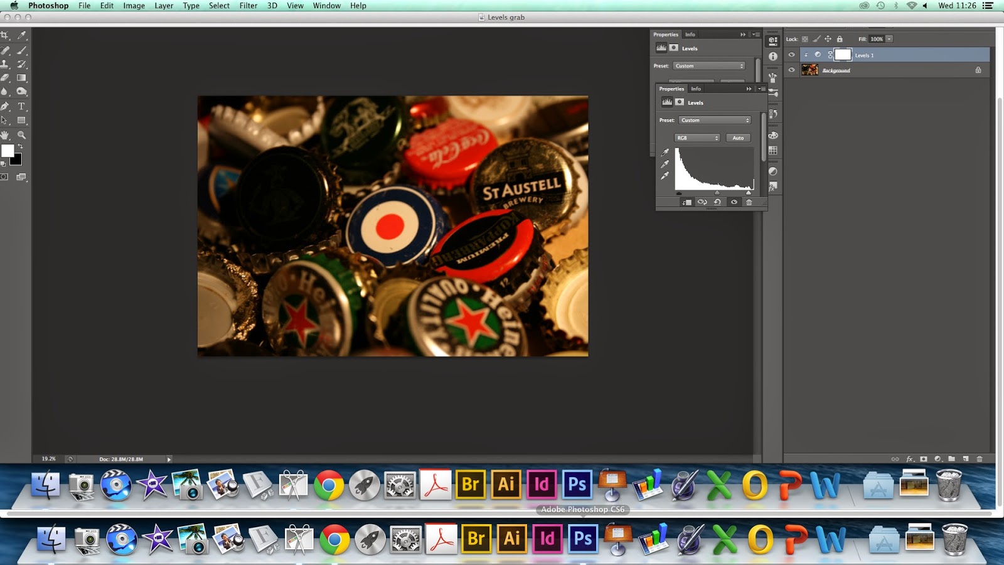1004x565 pixels.
Task: Open the status bar Doc info arrow
Action: coord(169,459)
